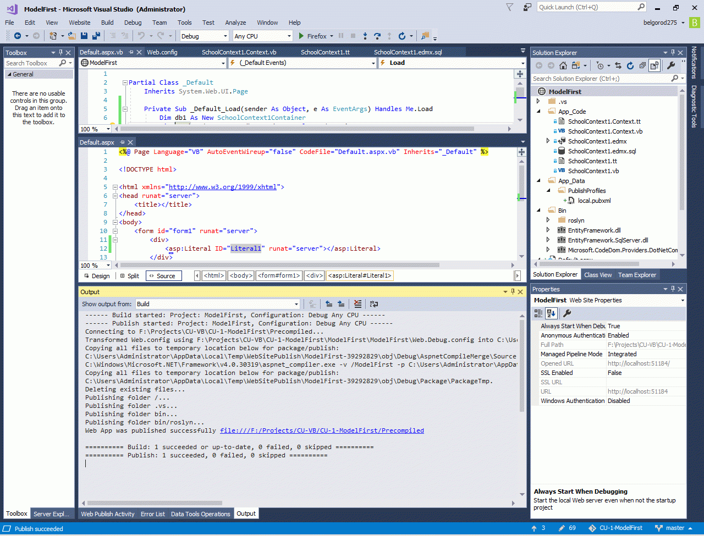Click the Step Into debug icon
Viewport: 704px width, 536px height.
(x=365, y=36)
